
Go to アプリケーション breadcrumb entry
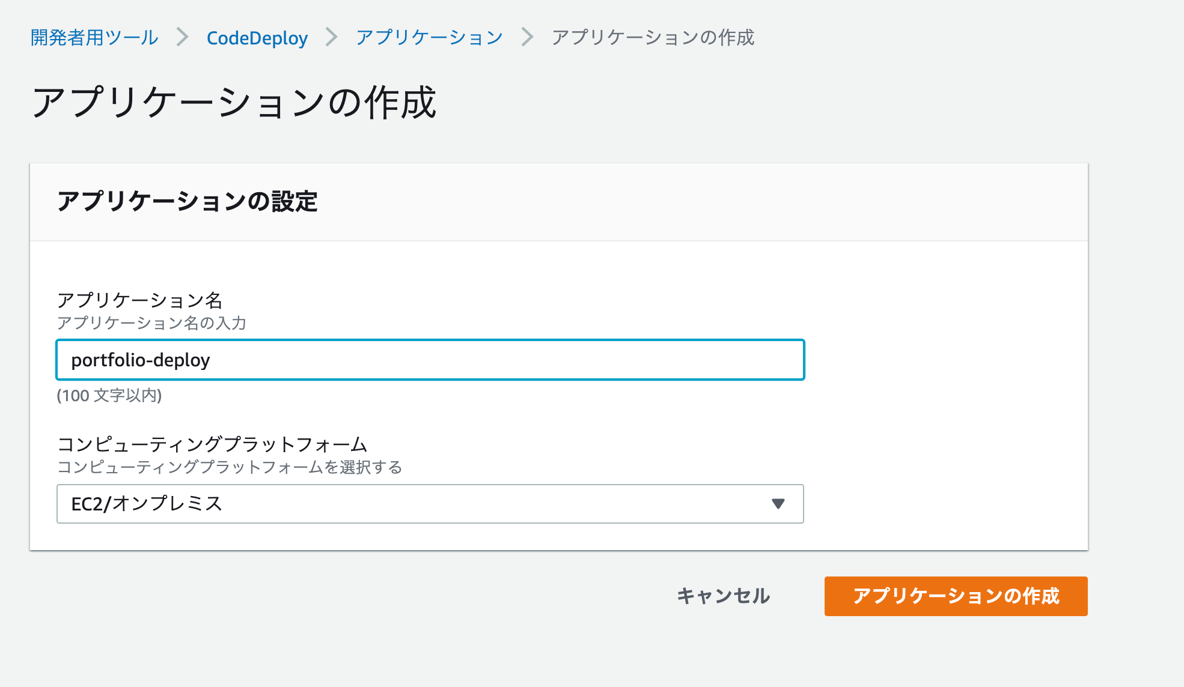pos(429,37)
